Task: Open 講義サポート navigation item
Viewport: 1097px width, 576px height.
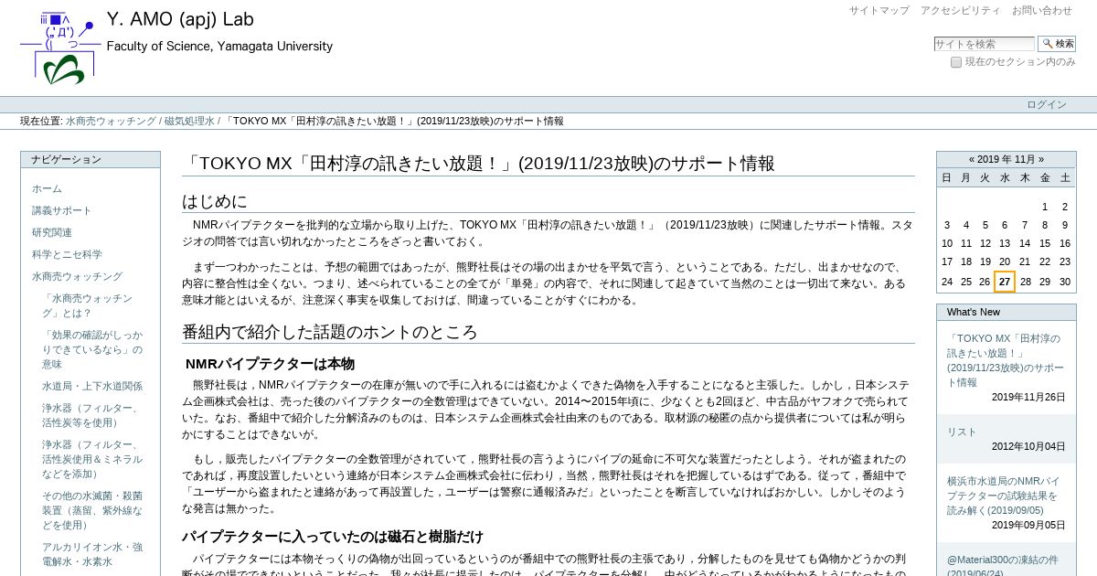Action: point(61,210)
